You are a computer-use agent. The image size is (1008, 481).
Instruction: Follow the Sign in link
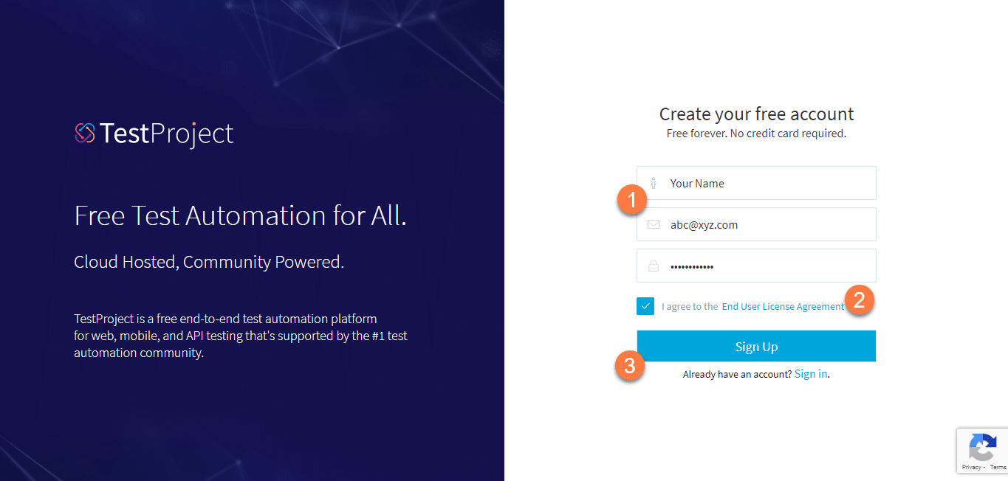pos(811,374)
